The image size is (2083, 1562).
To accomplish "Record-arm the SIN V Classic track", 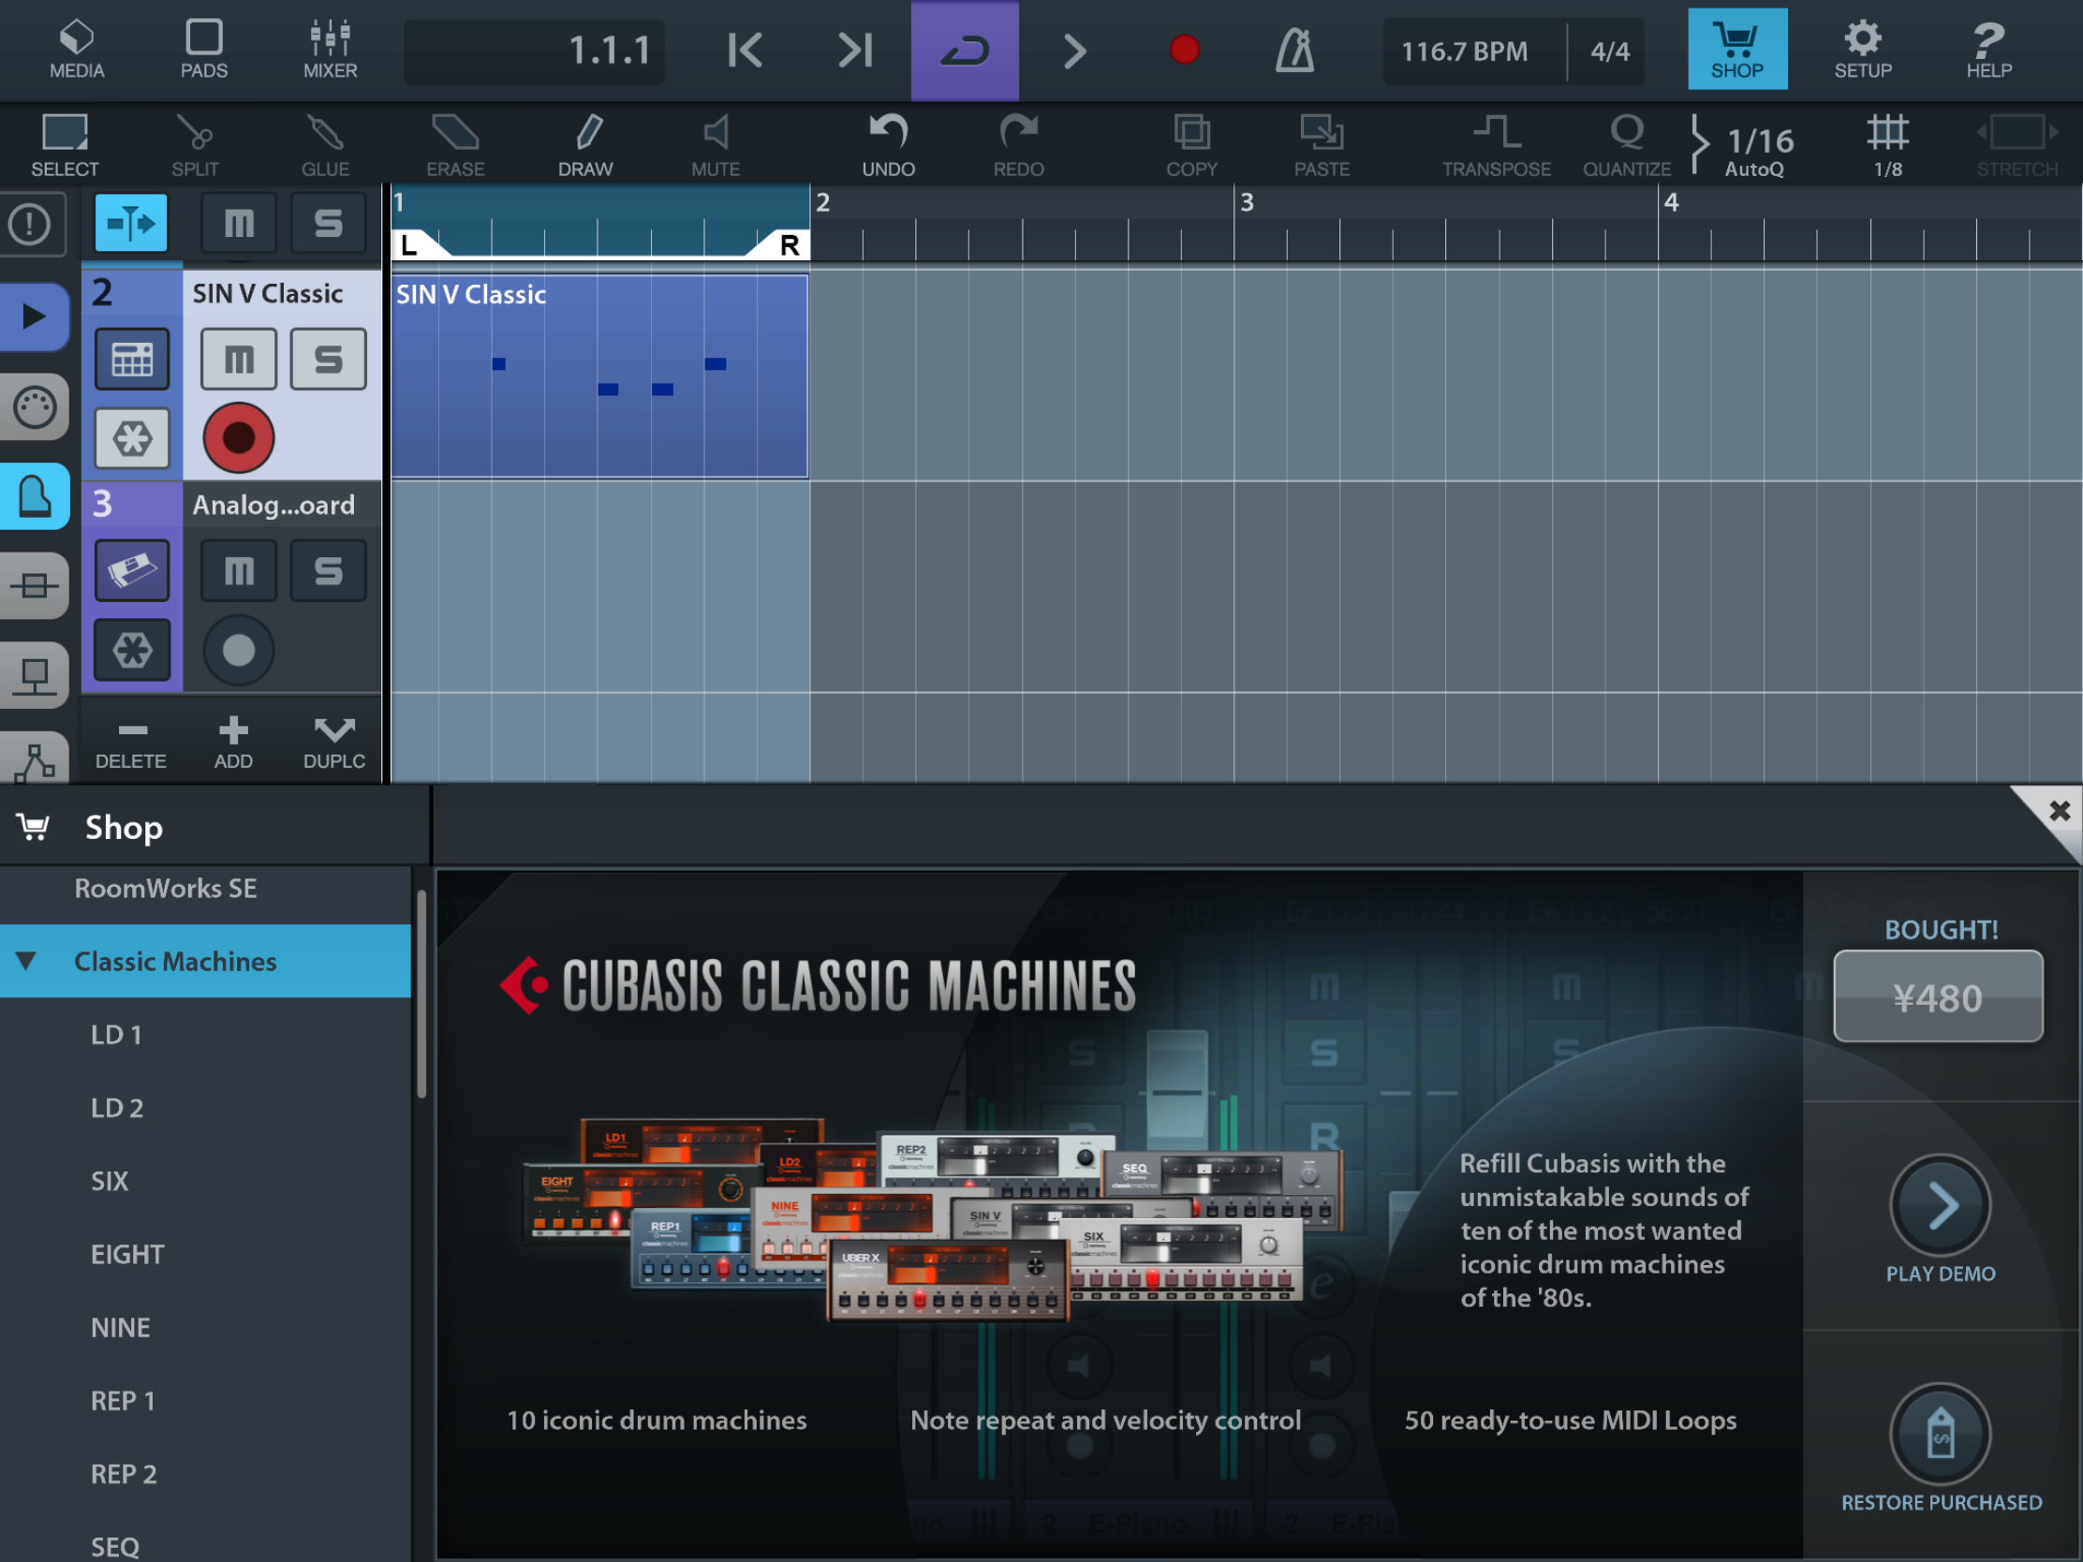I will 238,438.
